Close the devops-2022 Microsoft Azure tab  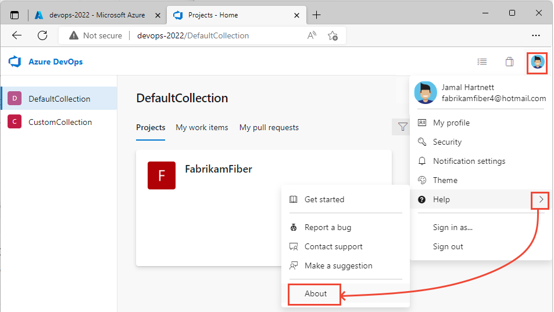(x=158, y=15)
